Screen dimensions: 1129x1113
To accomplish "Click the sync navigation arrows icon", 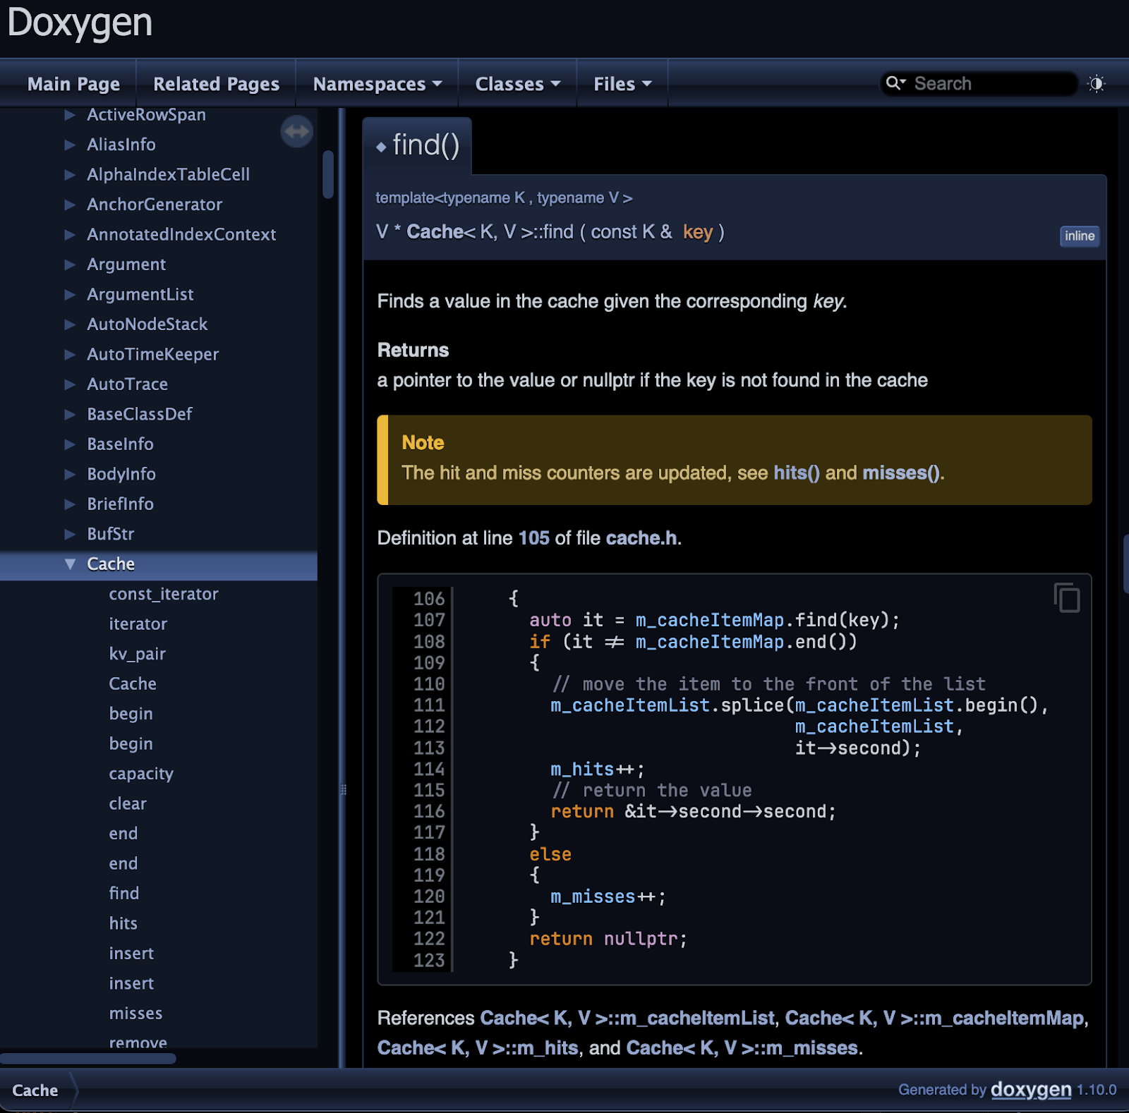I will click(296, 131).
